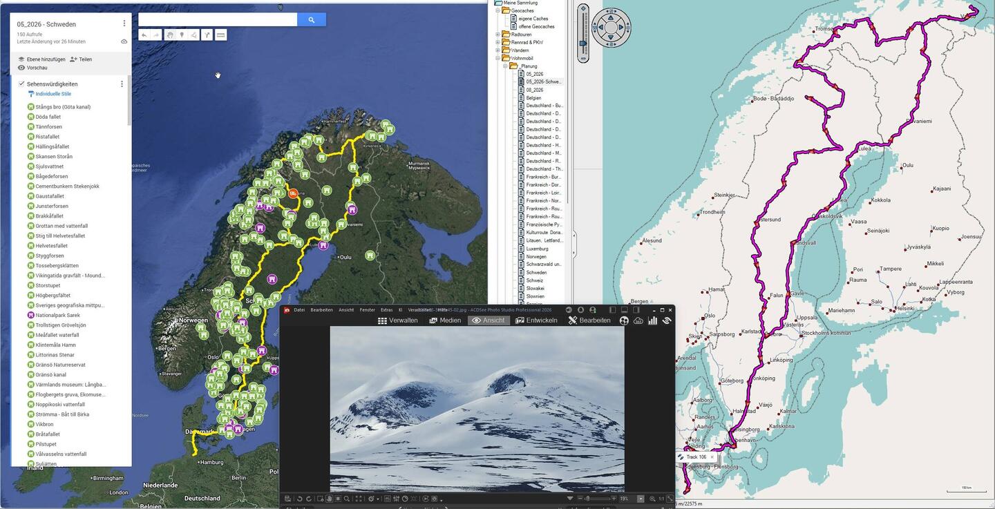Click the zoom-in magnifier in ACDSee status bar

652,499
